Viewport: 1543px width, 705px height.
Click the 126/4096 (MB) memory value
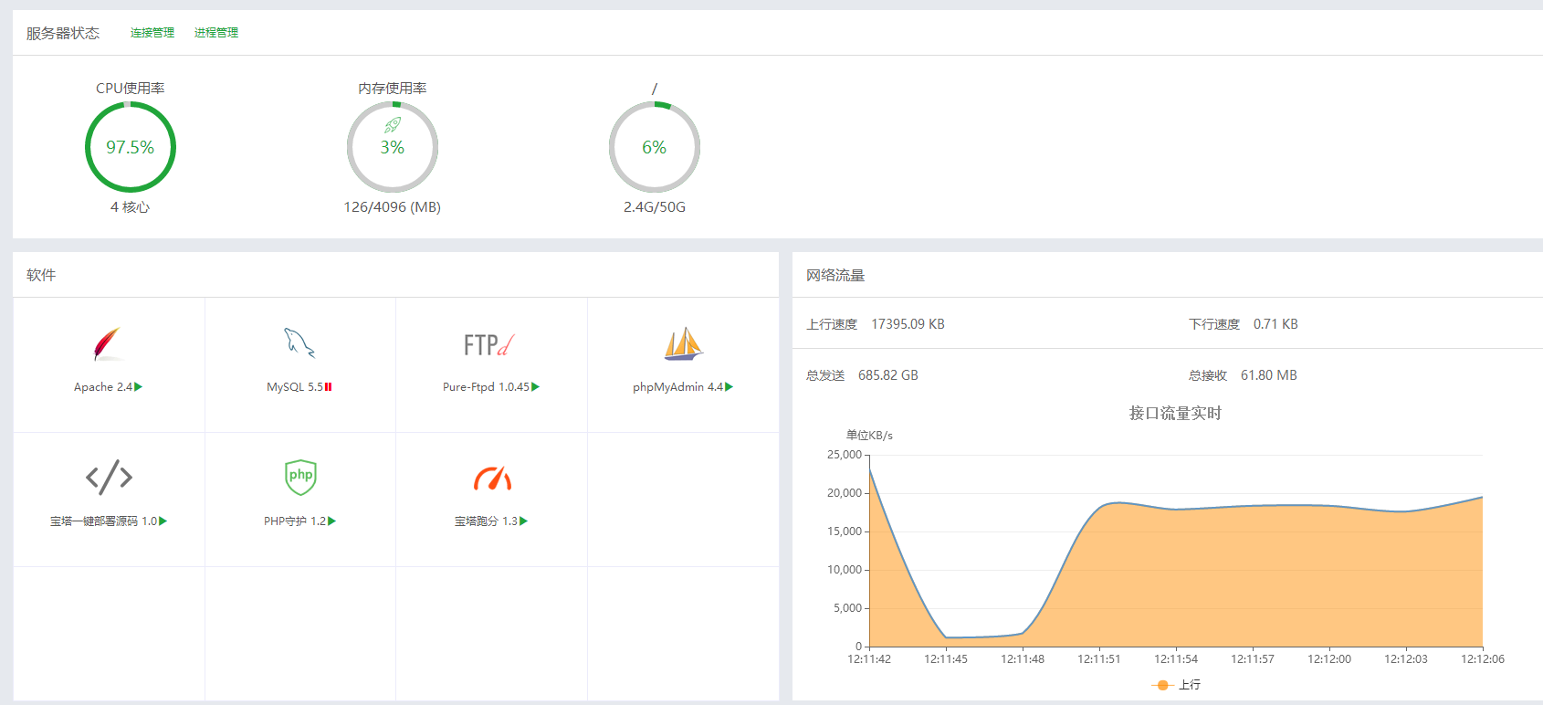point(393,207)
